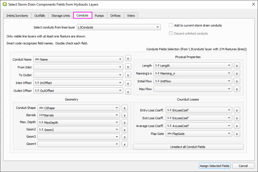Click Assign Selected Fields button
The height and width of the screenshot is (172, 258).
pyautogui.click(x=215, y=166)
